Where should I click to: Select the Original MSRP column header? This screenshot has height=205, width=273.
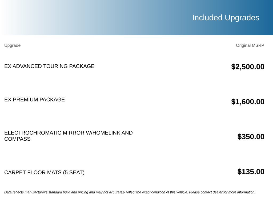(250, 45)
